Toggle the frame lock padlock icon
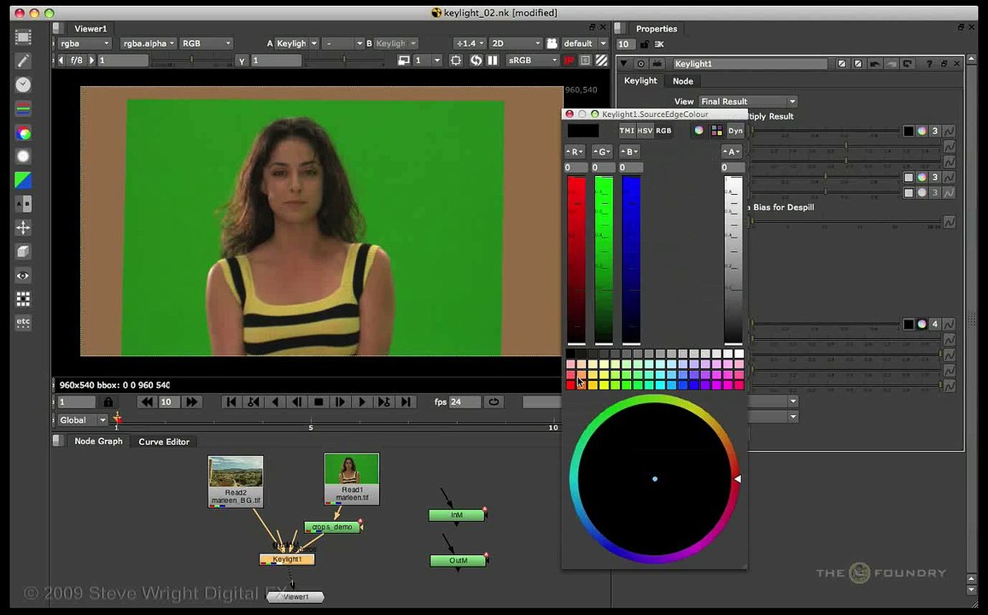The width and height of the screenshot is (988, 615). [108, 402]
